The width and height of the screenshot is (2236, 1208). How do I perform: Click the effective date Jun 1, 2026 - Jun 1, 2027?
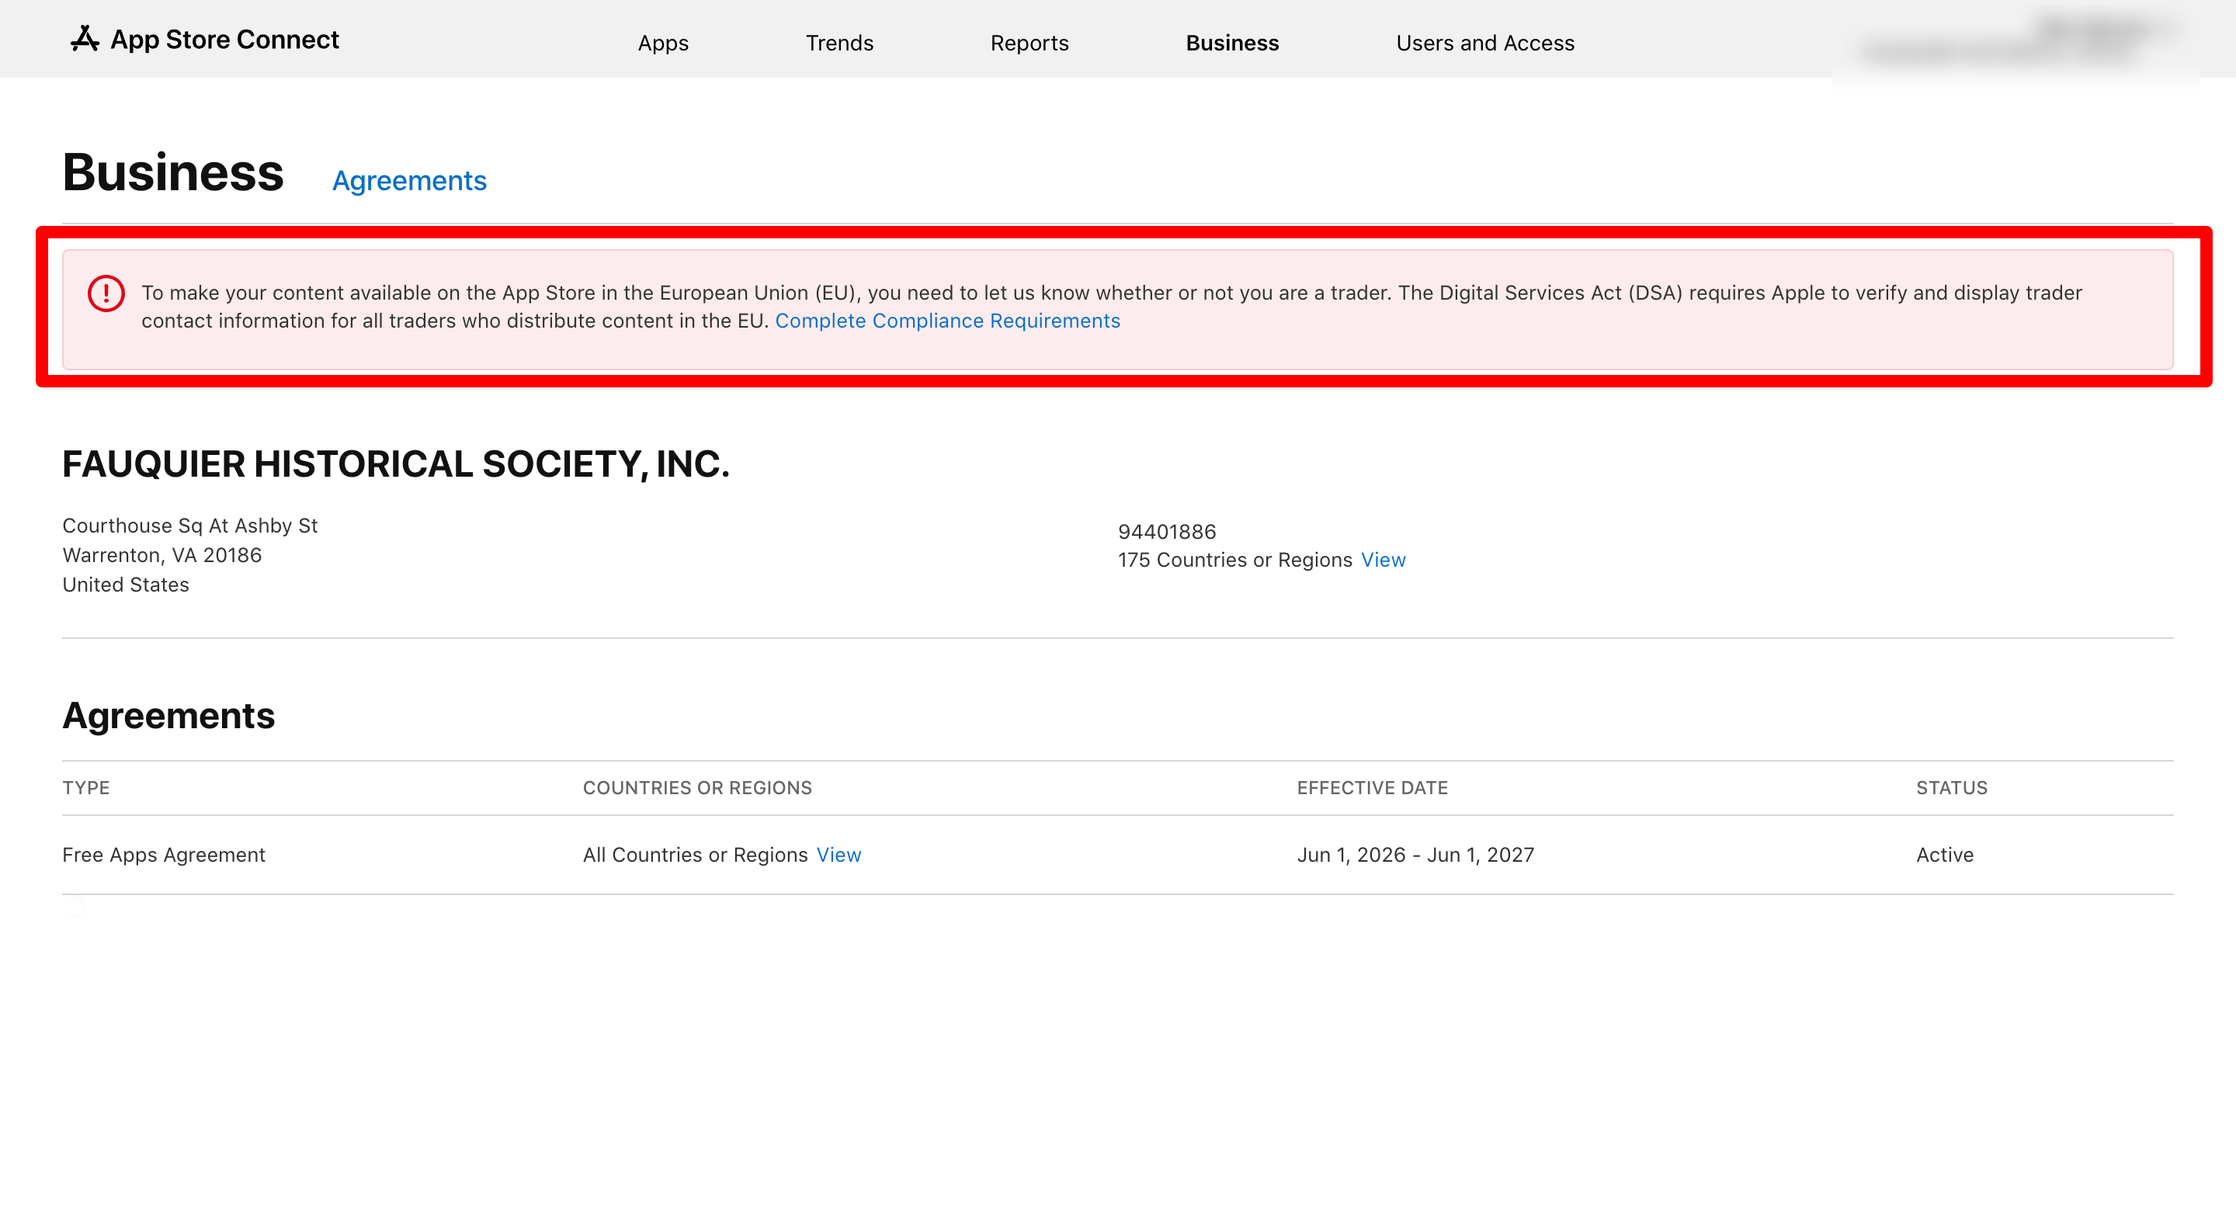(1415, 855)
